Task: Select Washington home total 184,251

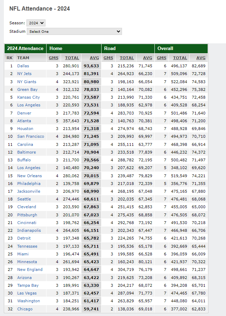Action: [x=71, y=301]
